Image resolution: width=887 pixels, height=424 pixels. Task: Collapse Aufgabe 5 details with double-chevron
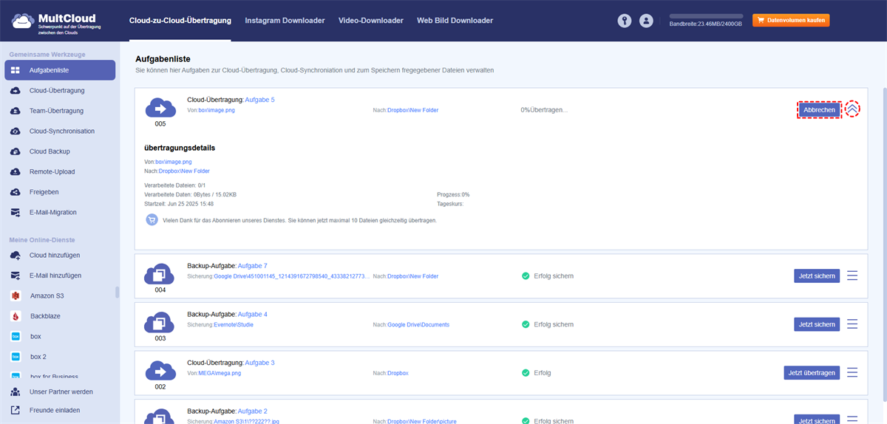pos(852,109)
